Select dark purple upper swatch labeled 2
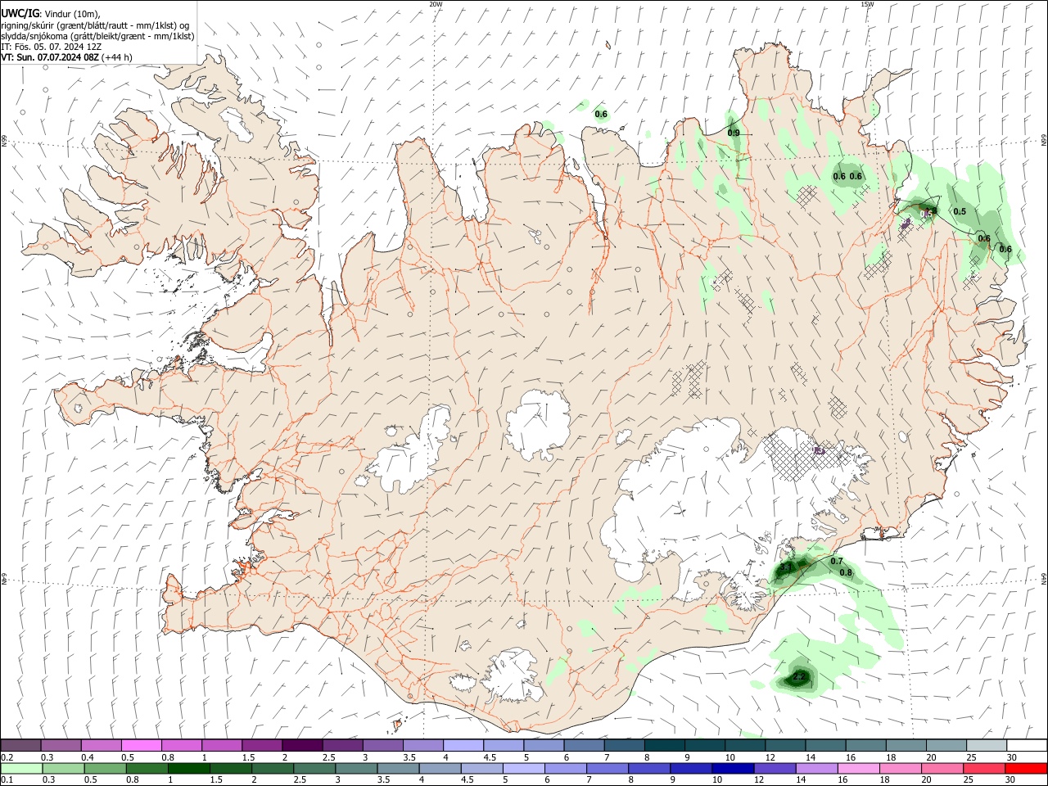 point(301,745)
